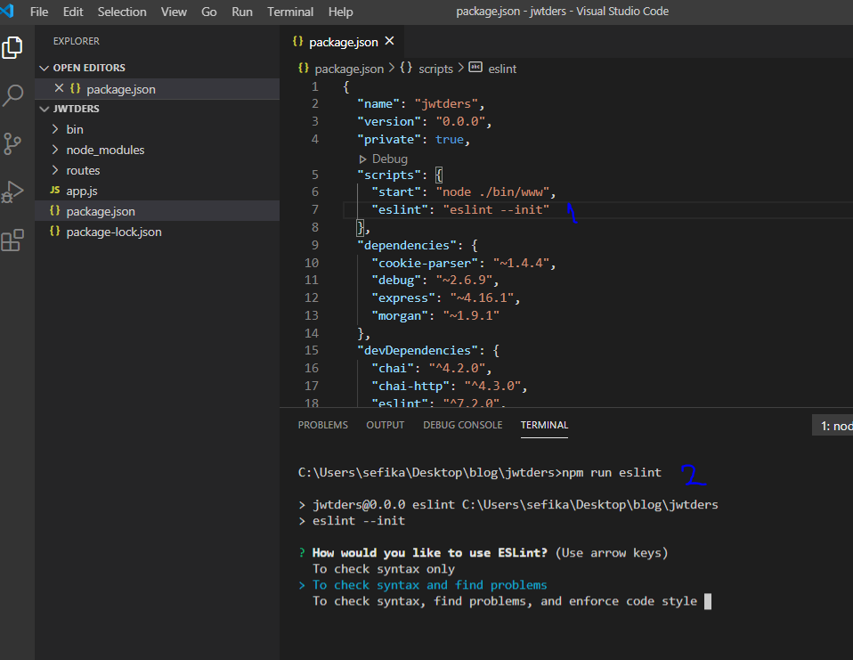
Task: Click scripts in the breadcrumb
Action: tap(435, 69)
